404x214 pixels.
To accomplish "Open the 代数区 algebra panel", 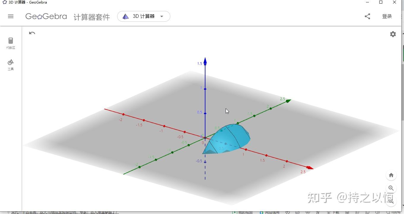I will [11, 43].
